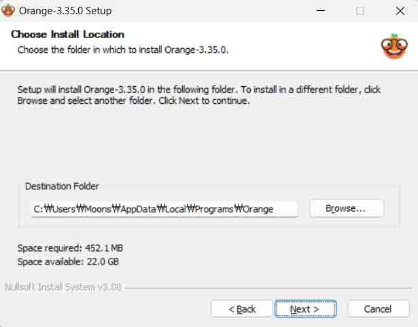
Task: Focus the Destination Folder path field
Action: coord(164,209)
